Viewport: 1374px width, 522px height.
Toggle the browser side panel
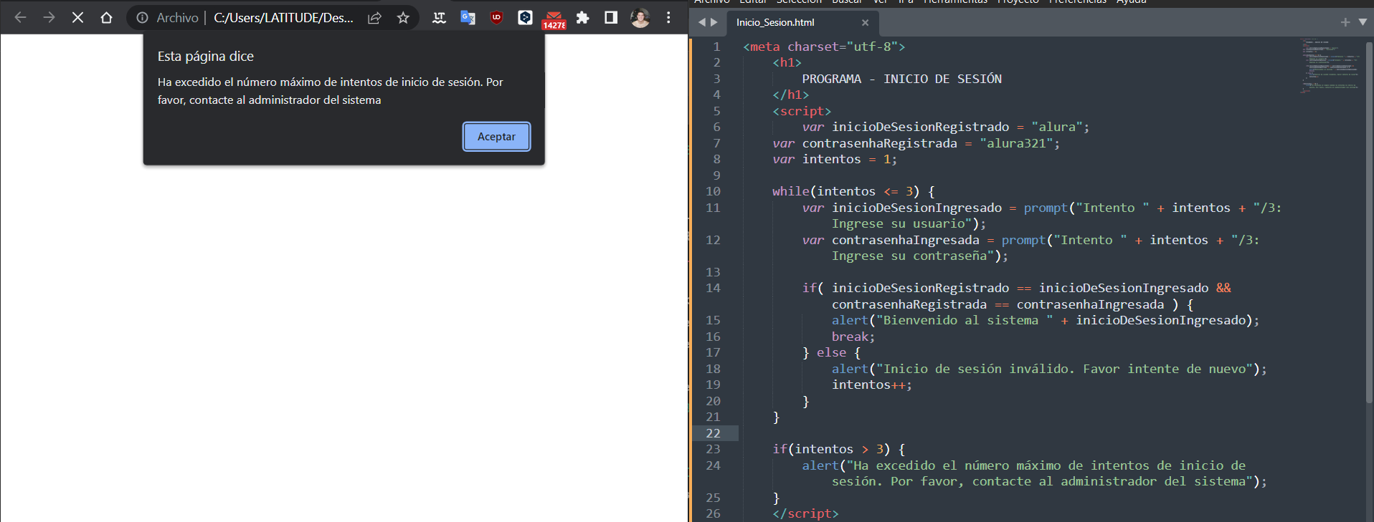pos(611,18)
